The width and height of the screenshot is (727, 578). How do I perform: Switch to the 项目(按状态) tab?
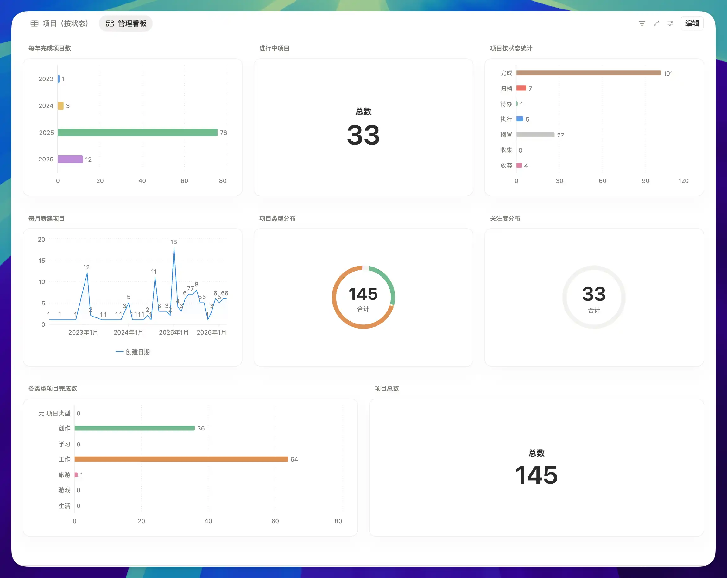(60, 23)
